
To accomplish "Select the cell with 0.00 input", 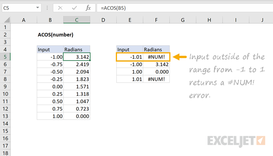I will 50,87.
